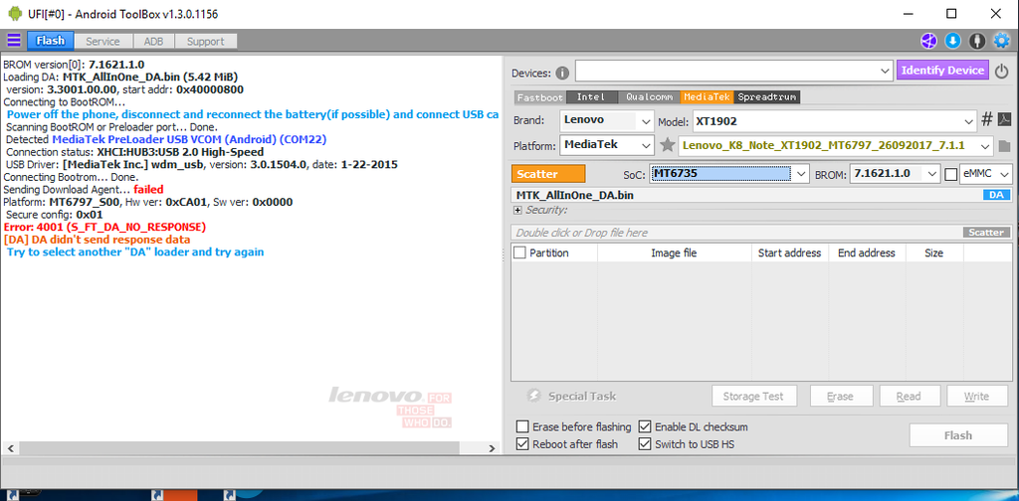Screen dimensions: 1019x501
Task: Uncheck Switch to USB HS
Action: [645, 444]
